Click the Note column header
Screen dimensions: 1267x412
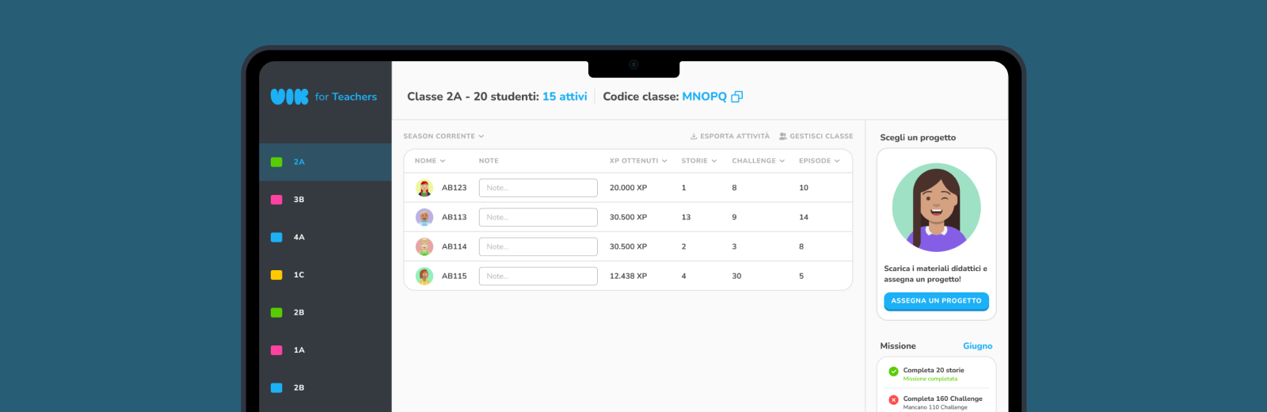point(489,161)
